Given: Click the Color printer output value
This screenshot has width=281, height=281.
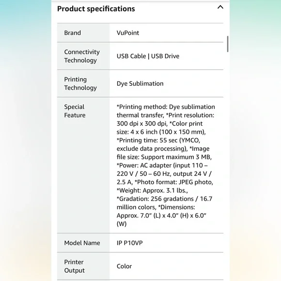Looking at the screenshot, I should 124,266.
